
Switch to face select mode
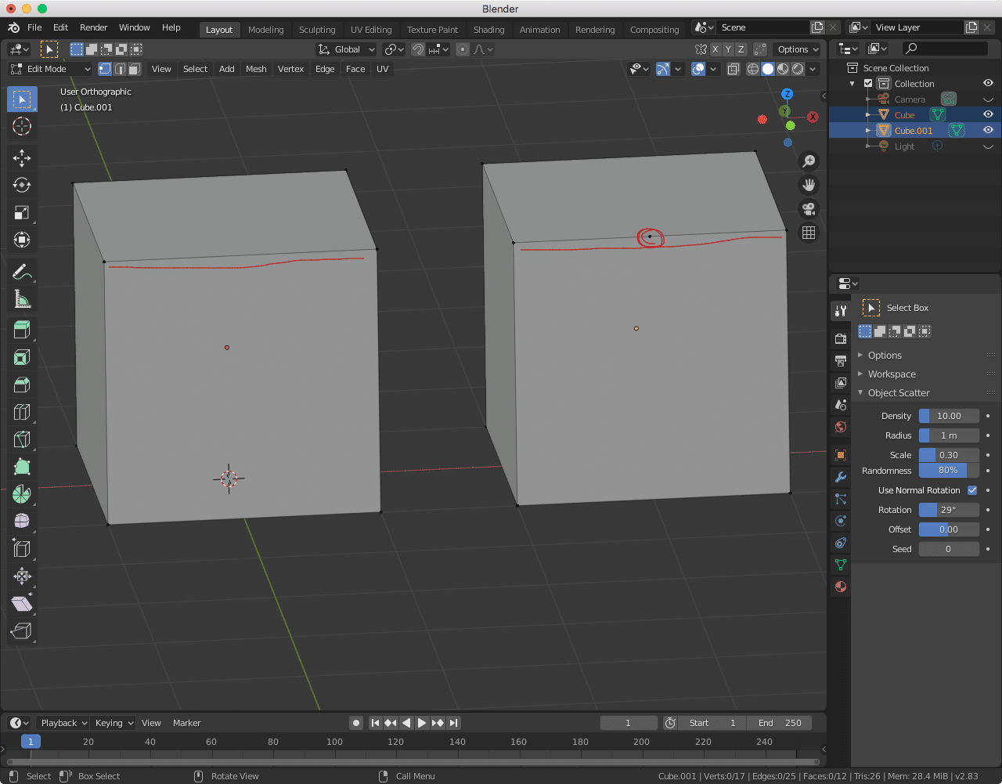(x=135, y=69)
